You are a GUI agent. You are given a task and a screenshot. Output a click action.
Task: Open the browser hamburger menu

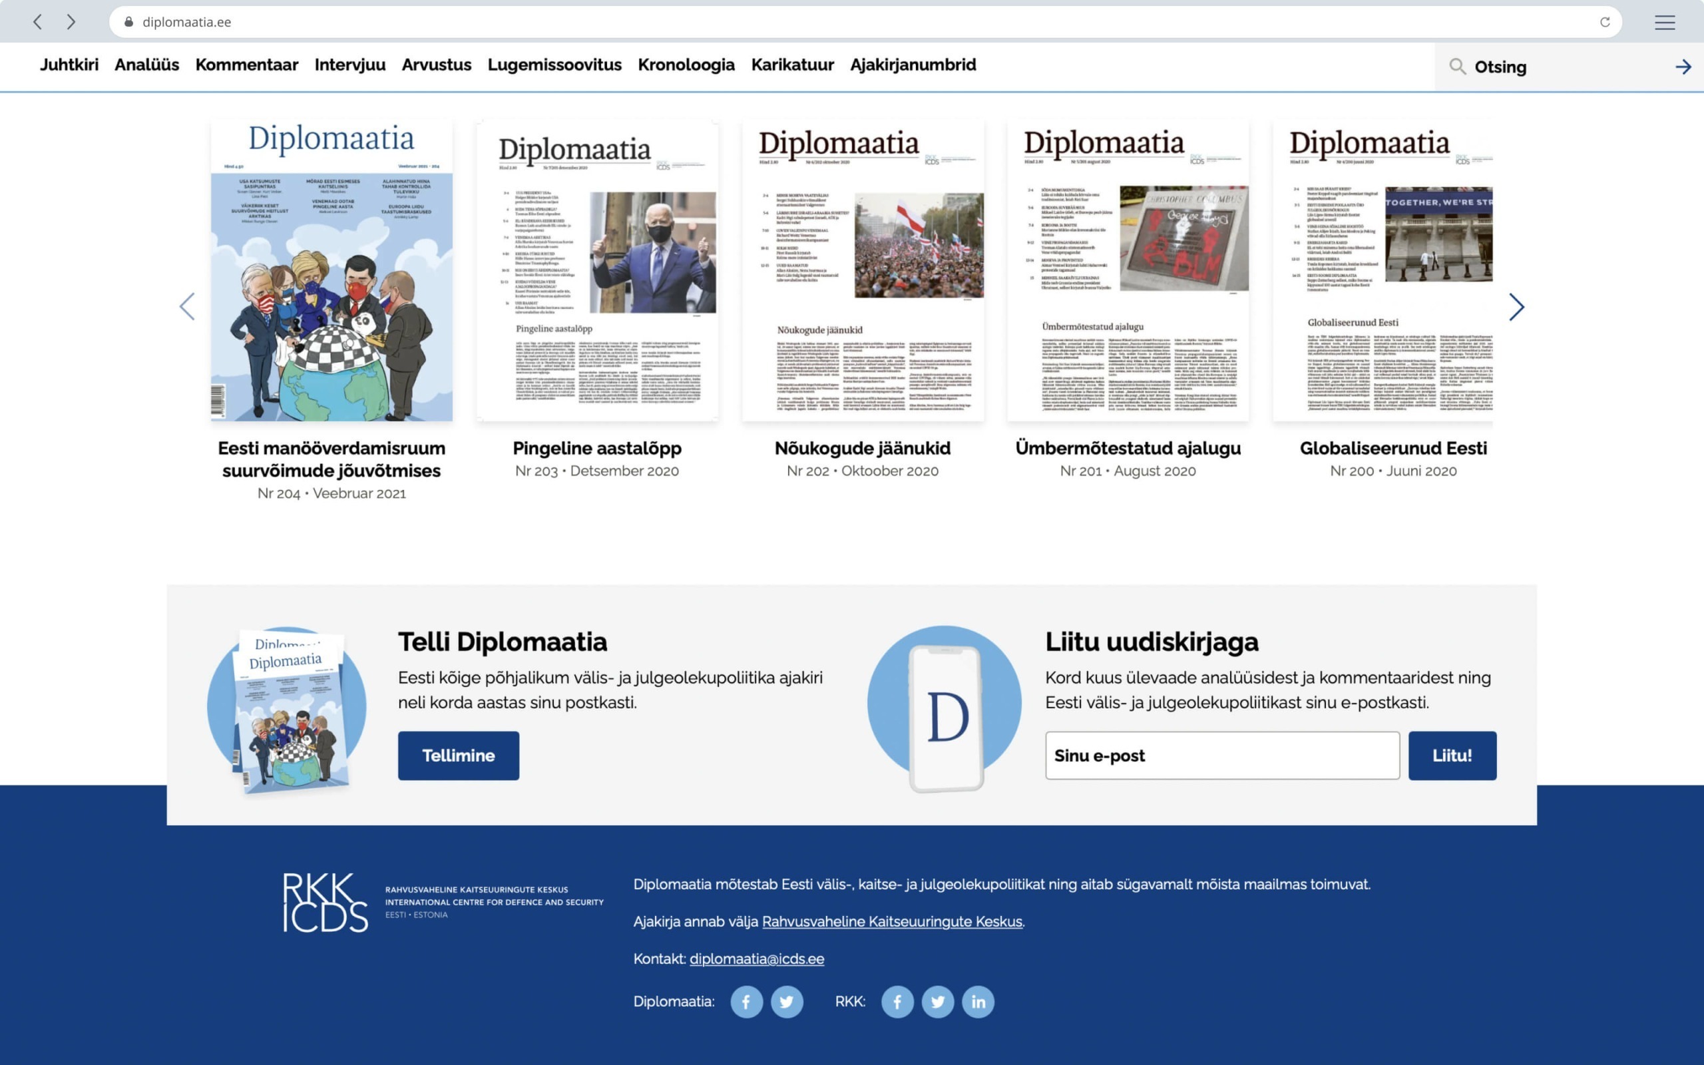tap(1665, 22)
